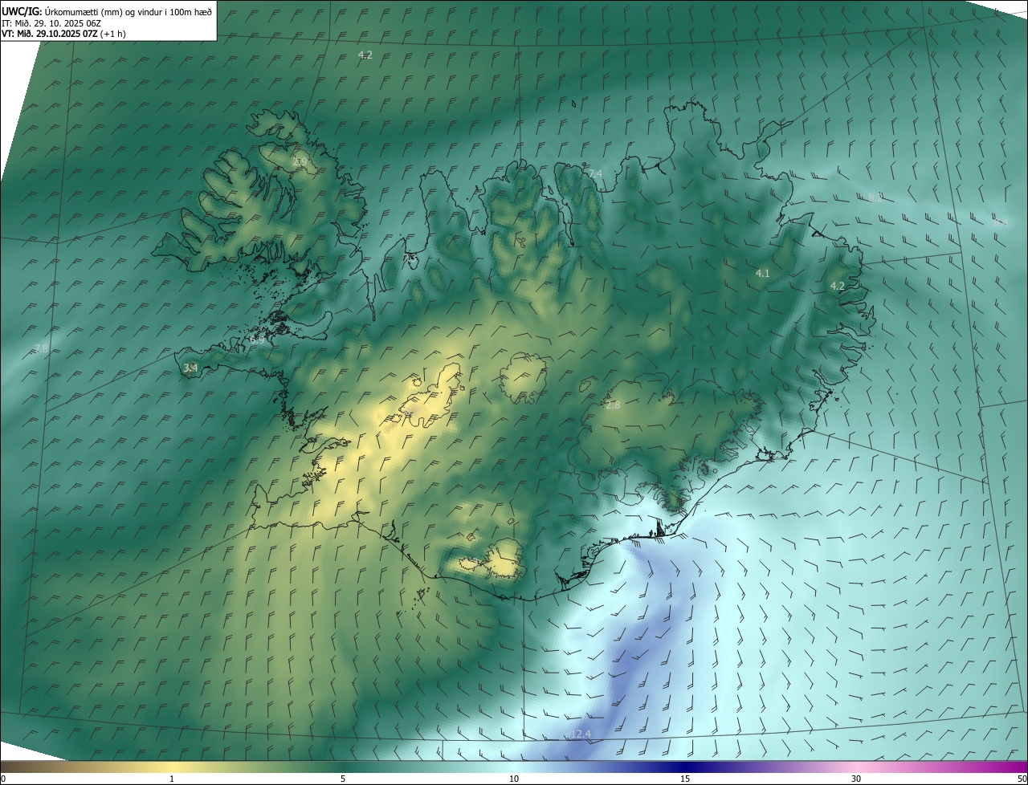Click the valid time "VT: Mið. 29.10.2025 07Z (+1 h)"
Image resolution: width=1028 pixels, height=785 pixels.
tap(64, 34)
